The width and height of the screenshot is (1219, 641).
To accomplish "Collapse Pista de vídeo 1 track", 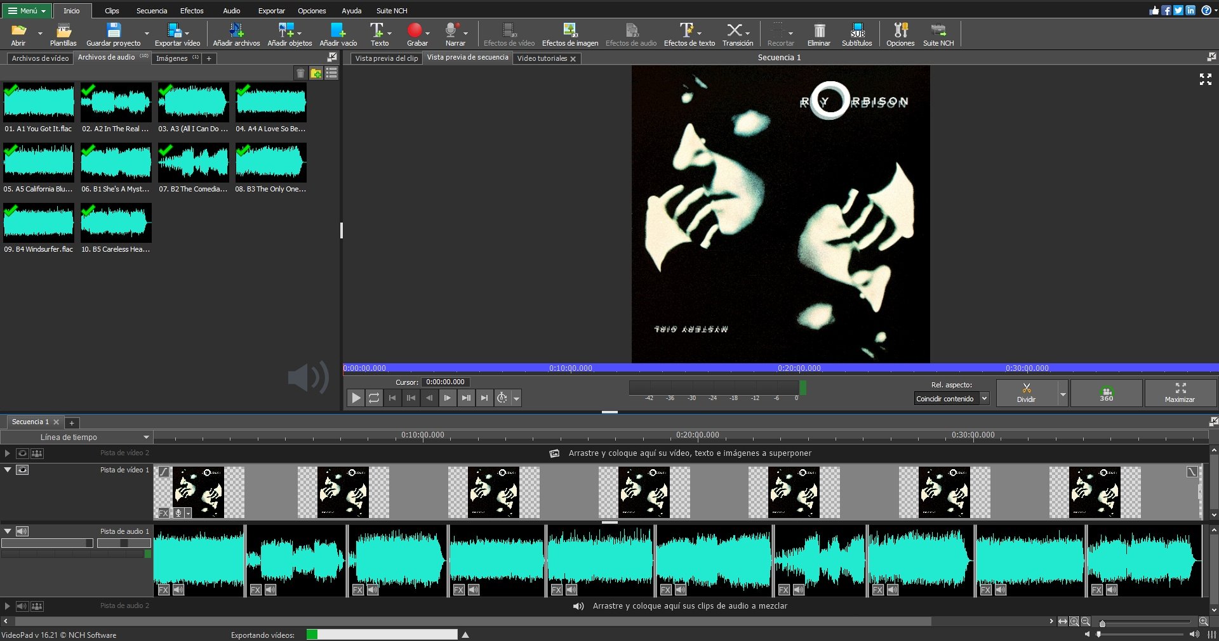I will [8, 470].
